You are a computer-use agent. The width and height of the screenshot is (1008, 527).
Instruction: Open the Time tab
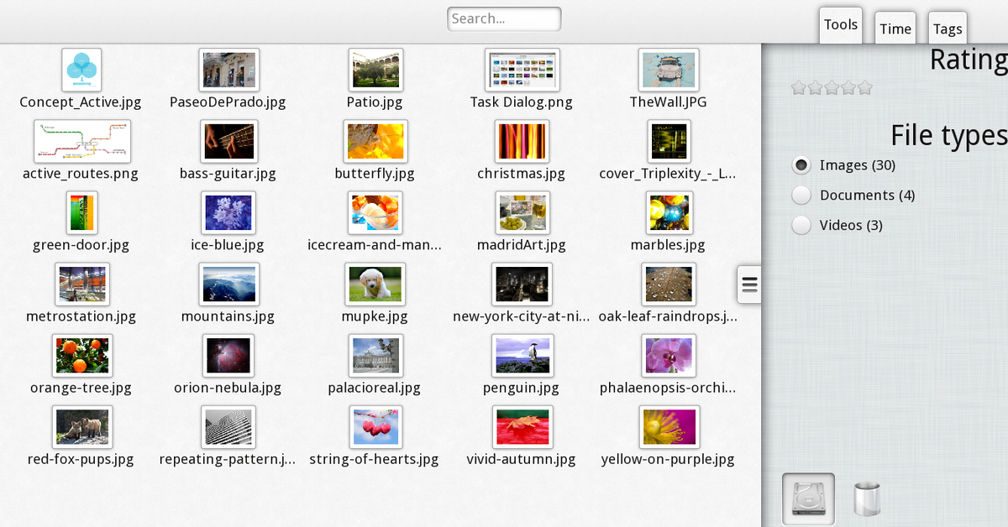[895, 29]
